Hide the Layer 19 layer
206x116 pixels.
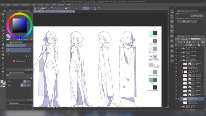176,79
